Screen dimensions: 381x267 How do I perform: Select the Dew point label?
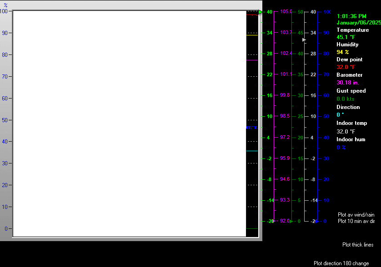click(x=350, y=59)
